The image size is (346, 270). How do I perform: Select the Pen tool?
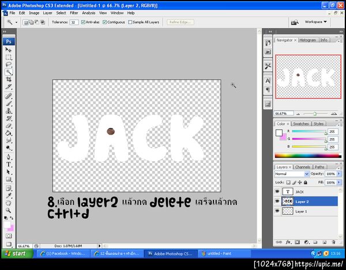[x=9, y=157]
